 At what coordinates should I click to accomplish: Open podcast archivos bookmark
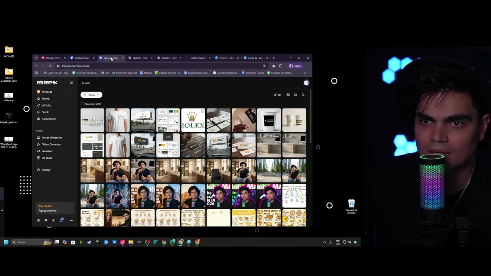[168, 73]
